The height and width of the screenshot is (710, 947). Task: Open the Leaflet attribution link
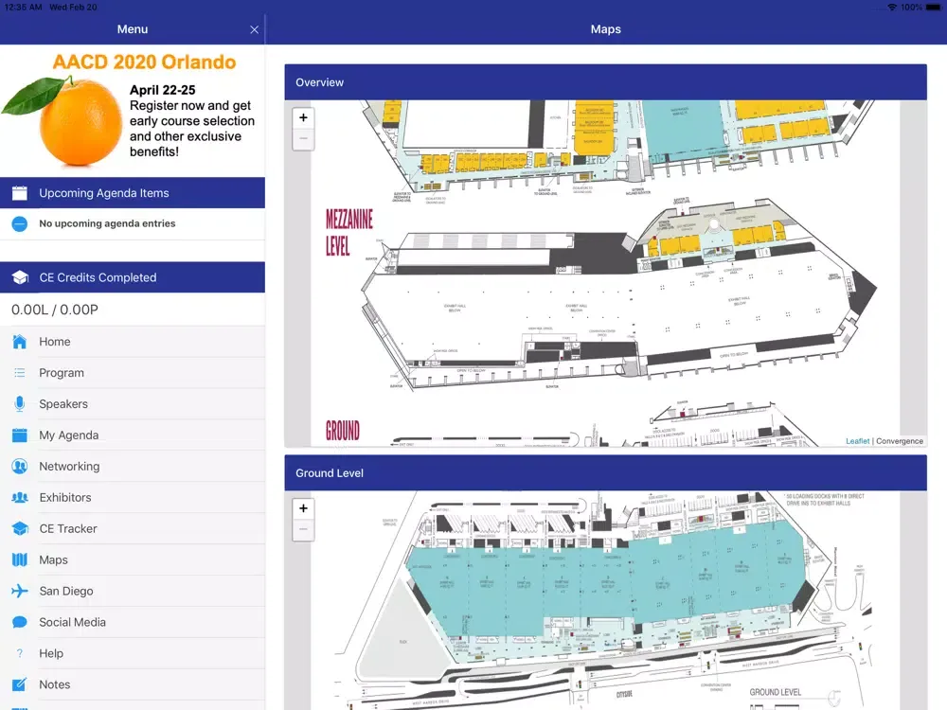click(857, 441)
